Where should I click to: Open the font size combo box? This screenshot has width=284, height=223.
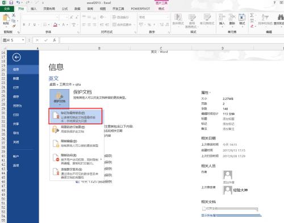pos(64,17)
